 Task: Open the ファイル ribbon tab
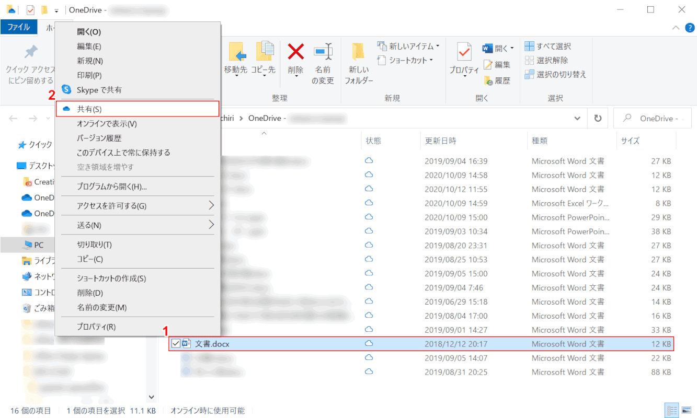click(19, 27)
